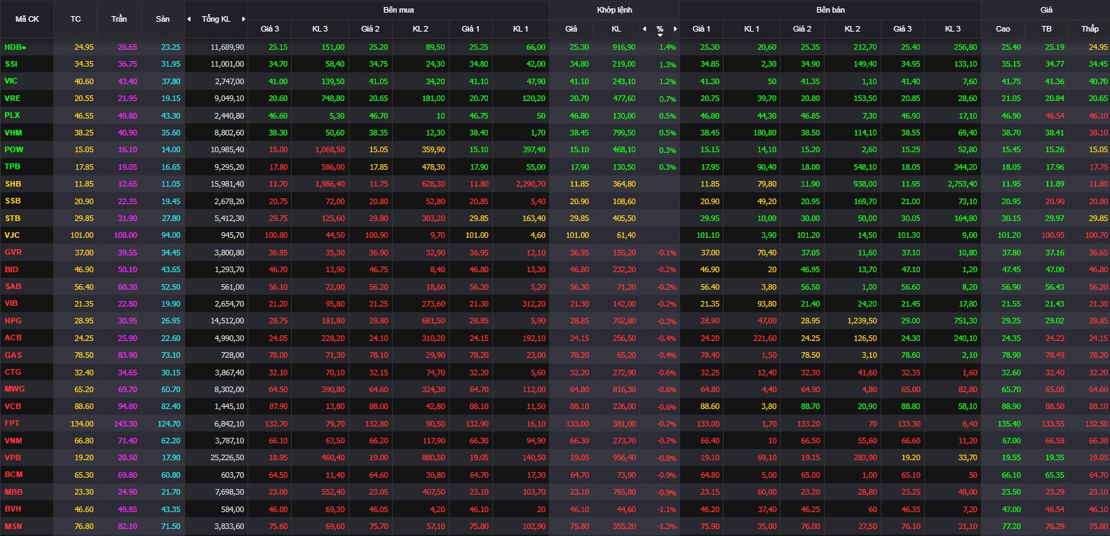Click the Khớp lệnh group header
The width and height of the screenshot is (1110, 536).
click(x=614, y=10)
